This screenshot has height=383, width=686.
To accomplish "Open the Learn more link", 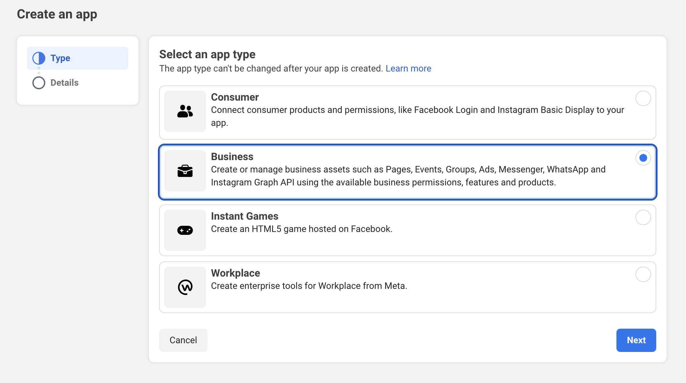I will click(408, 69).
